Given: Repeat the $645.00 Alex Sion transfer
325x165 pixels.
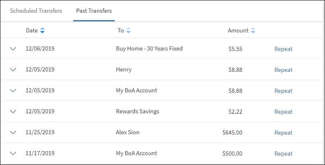Looking at the screenshot, I should click(x=283, y=133).
